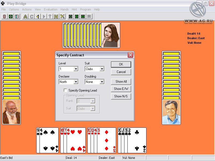The height and width of the screenshot is (161, 215).
Task: Open the Hint menu
Action: (x=74, y=9)
